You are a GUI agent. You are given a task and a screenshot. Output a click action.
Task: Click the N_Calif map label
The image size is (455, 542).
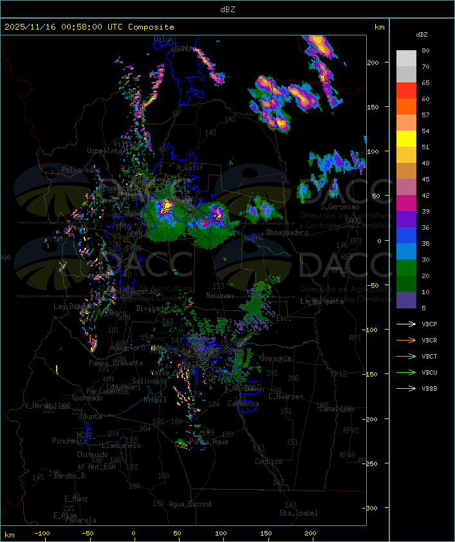[190, 167]
